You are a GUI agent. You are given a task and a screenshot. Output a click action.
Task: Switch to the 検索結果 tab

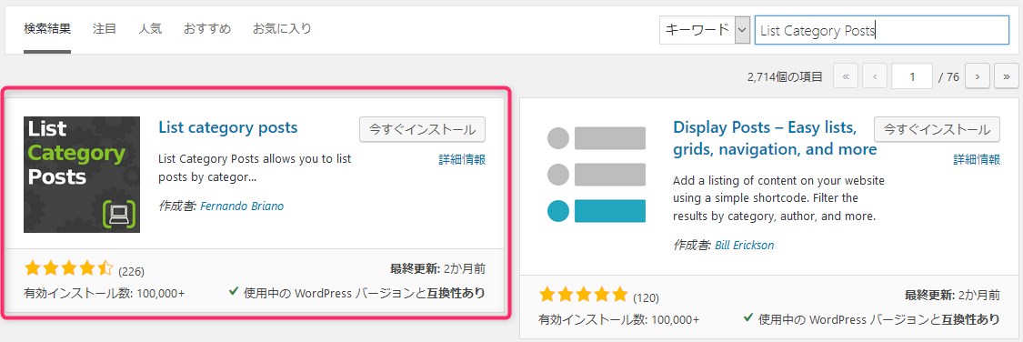click(x=47, y=29)
